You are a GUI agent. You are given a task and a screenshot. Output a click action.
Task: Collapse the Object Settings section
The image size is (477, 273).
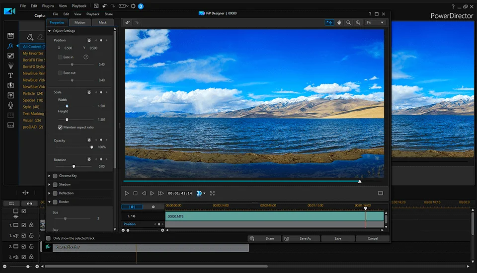[x=49, y=31]
